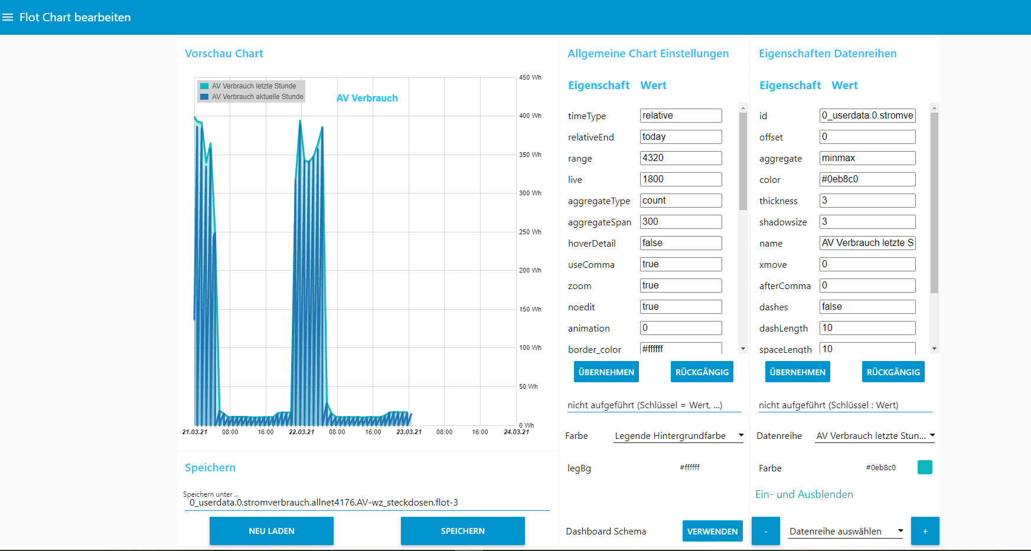Click SPEICHERN button
Image resolution: width=1031 pixels, height=551 pixels.
point(463,531)
